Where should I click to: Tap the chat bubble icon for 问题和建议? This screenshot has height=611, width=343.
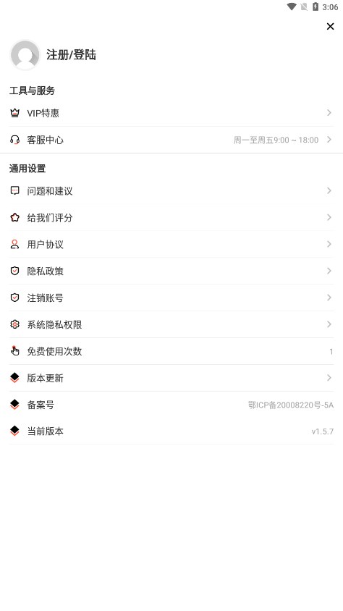[x=14, y=190]
